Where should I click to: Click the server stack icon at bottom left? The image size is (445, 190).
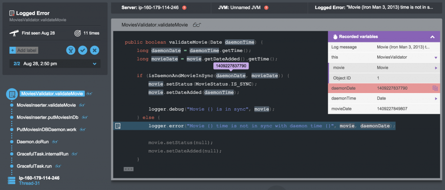(x=11, y=180)
